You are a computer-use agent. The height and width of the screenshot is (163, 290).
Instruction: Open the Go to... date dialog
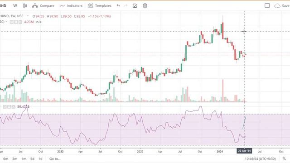(x=55, y=159)
